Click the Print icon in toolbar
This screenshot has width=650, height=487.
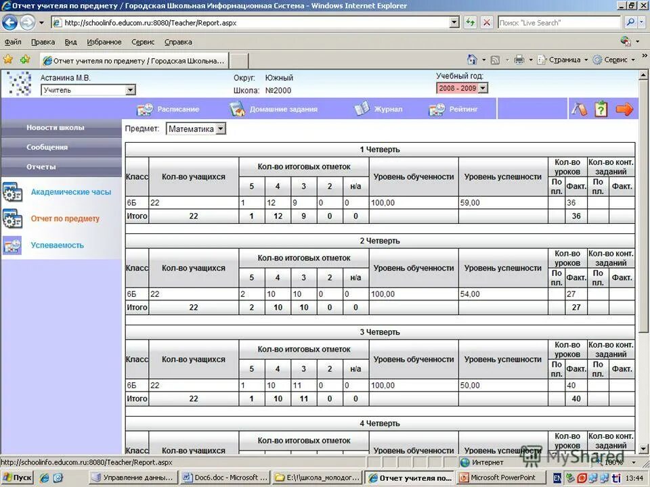click(519, 60)
